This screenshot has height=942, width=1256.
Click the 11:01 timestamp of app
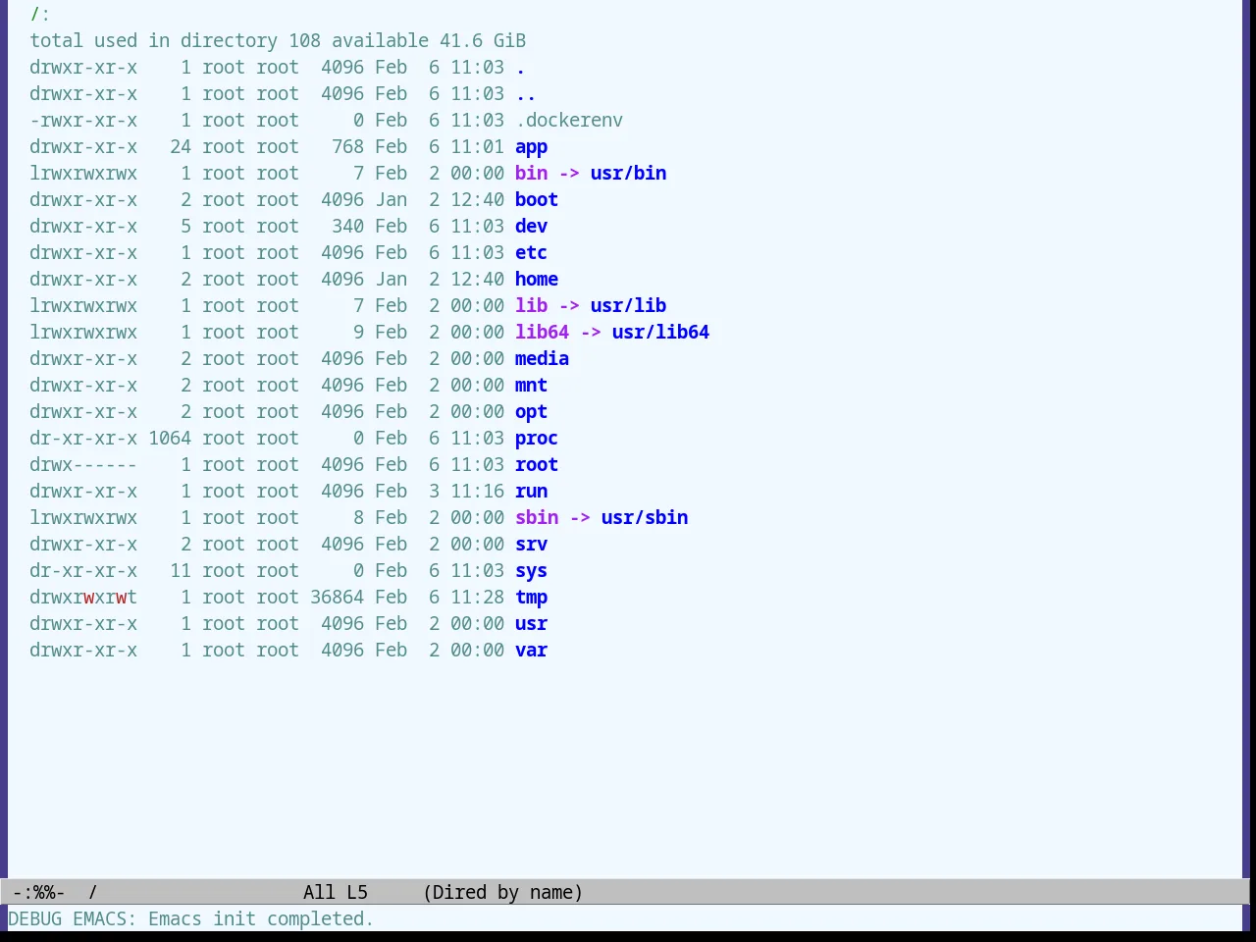click(477, 147)
